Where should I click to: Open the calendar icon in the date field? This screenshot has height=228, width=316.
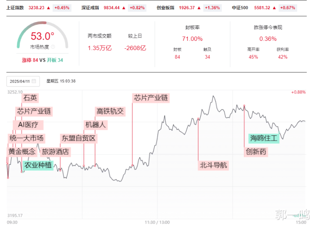[x=34, y=81]
